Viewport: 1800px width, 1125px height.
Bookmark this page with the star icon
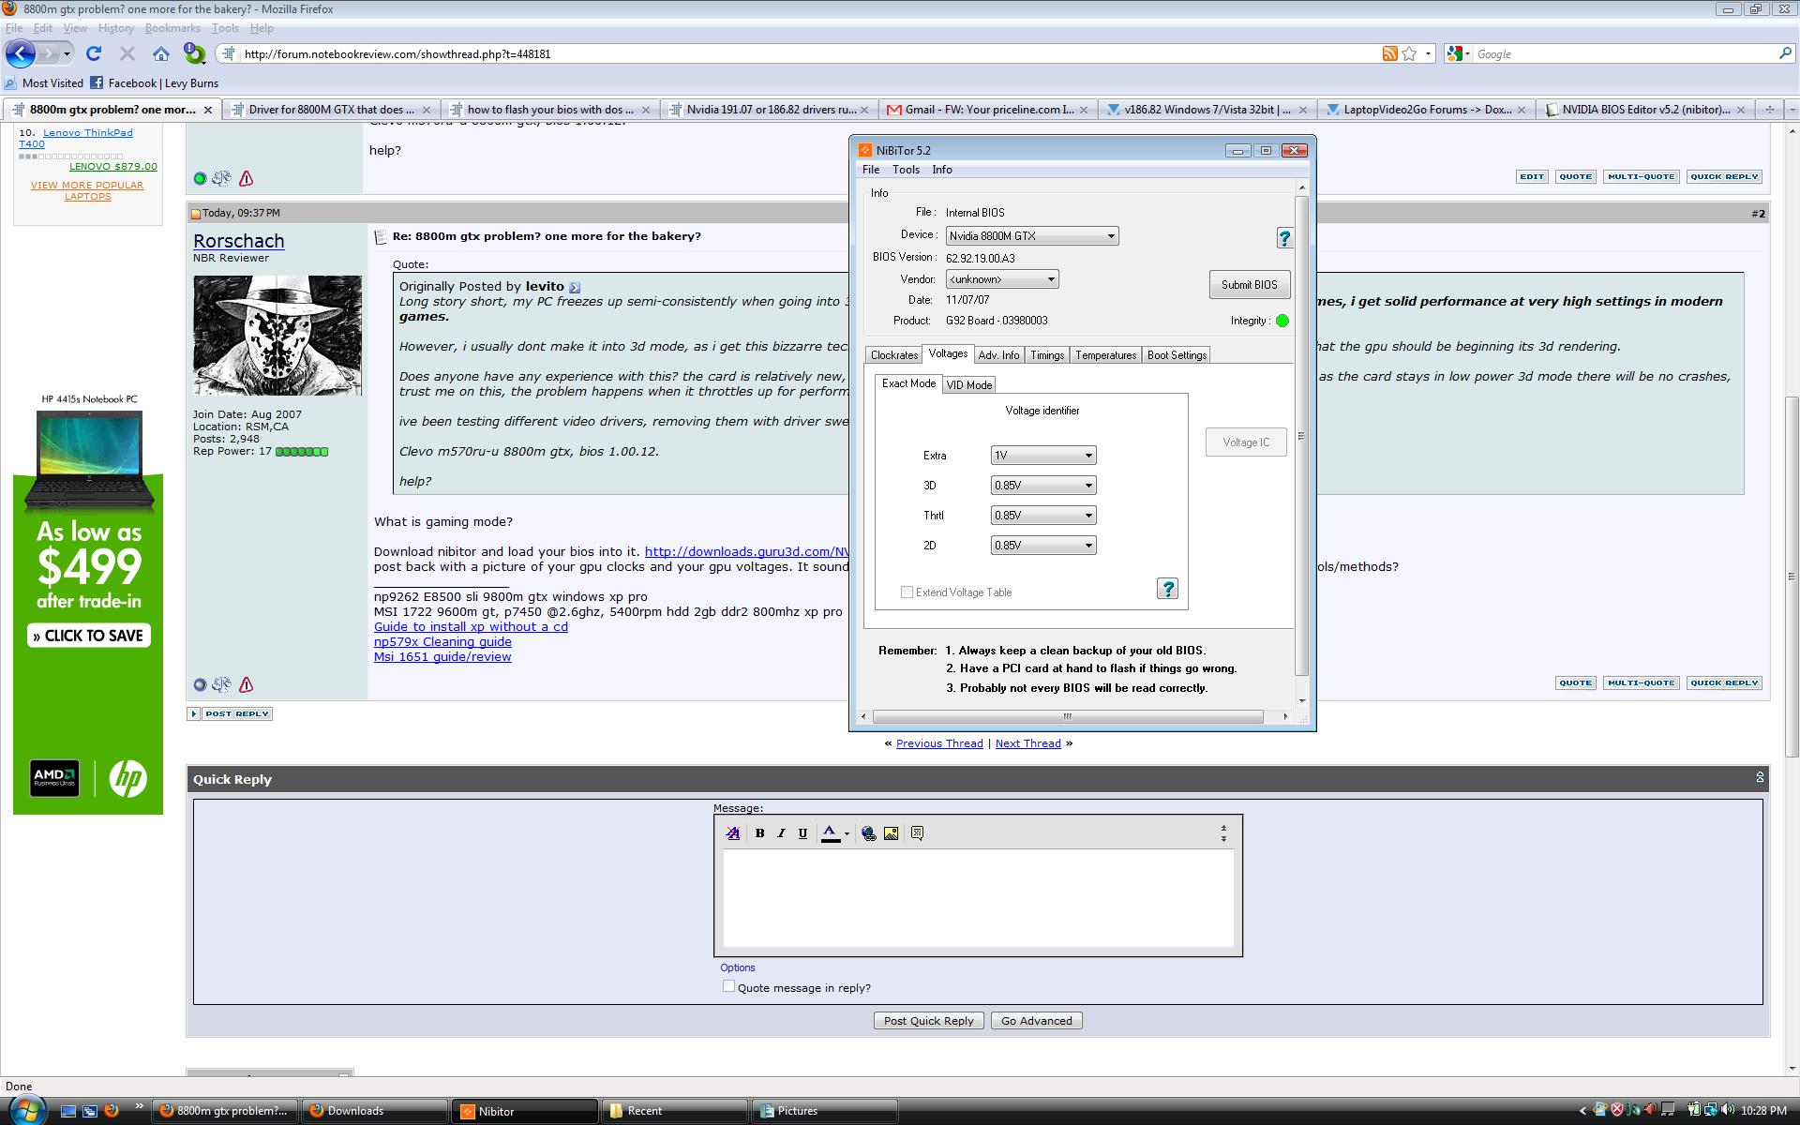[x=1409, y=53]
